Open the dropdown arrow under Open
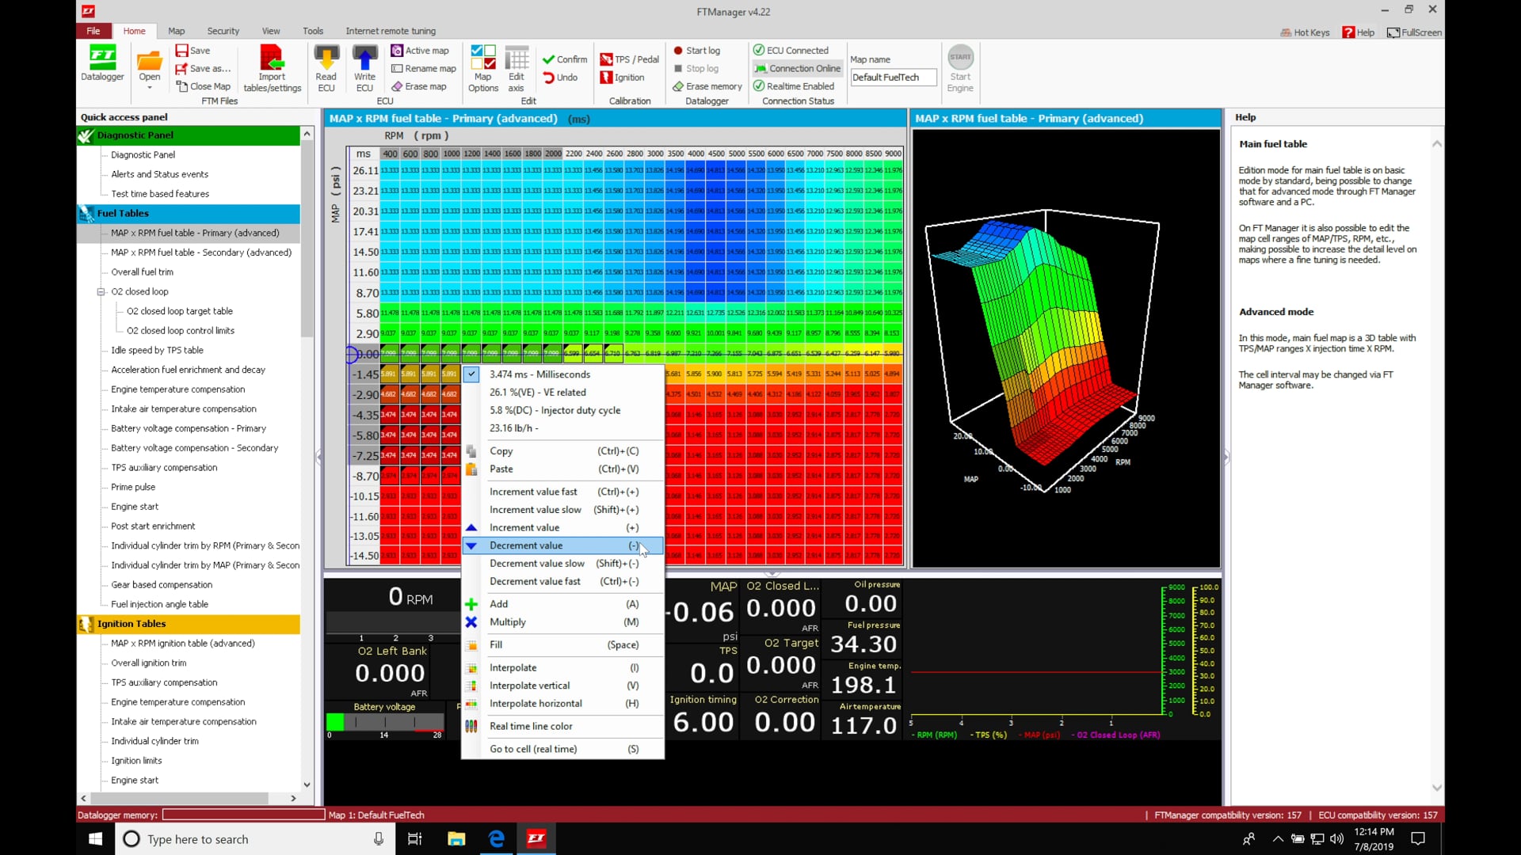The image size is (1521, 855). [x=149, y=88]
